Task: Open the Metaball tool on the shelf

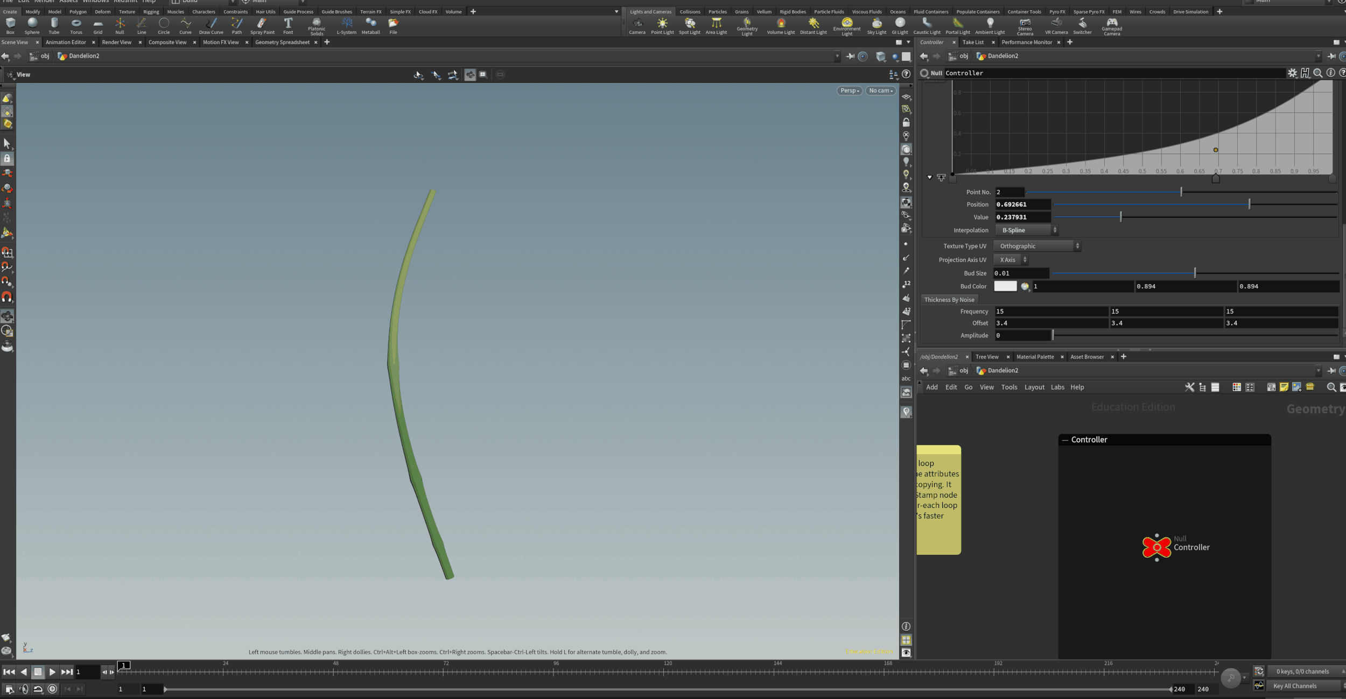Action: coord(370,25)
